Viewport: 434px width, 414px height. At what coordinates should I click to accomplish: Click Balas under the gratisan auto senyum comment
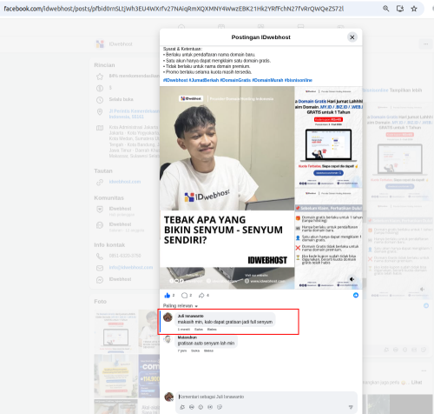coord(208,351)
